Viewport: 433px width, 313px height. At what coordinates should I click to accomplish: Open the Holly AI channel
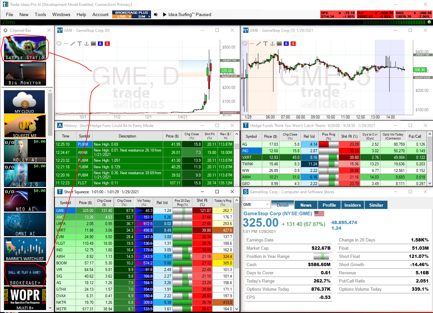click(x=25, y=151)
